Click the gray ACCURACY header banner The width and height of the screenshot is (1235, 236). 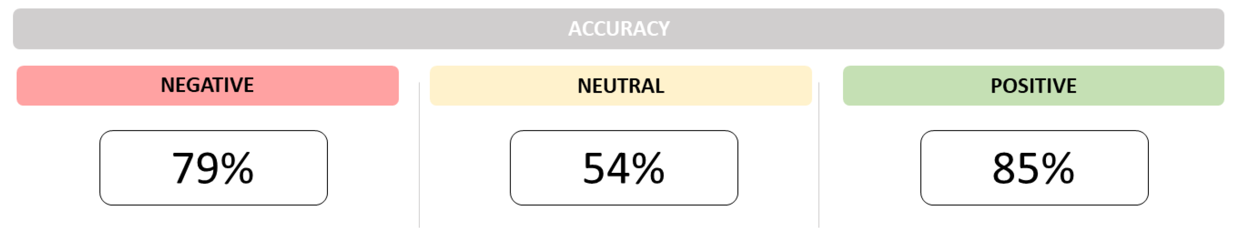pos(619,29)
